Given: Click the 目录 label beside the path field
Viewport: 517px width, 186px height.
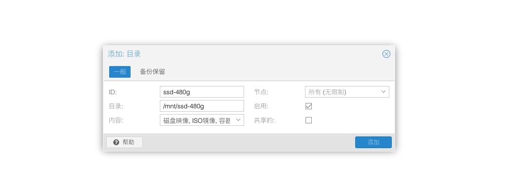Looking at the screenshot, I should pyautogui.click(x=116, y=106).
